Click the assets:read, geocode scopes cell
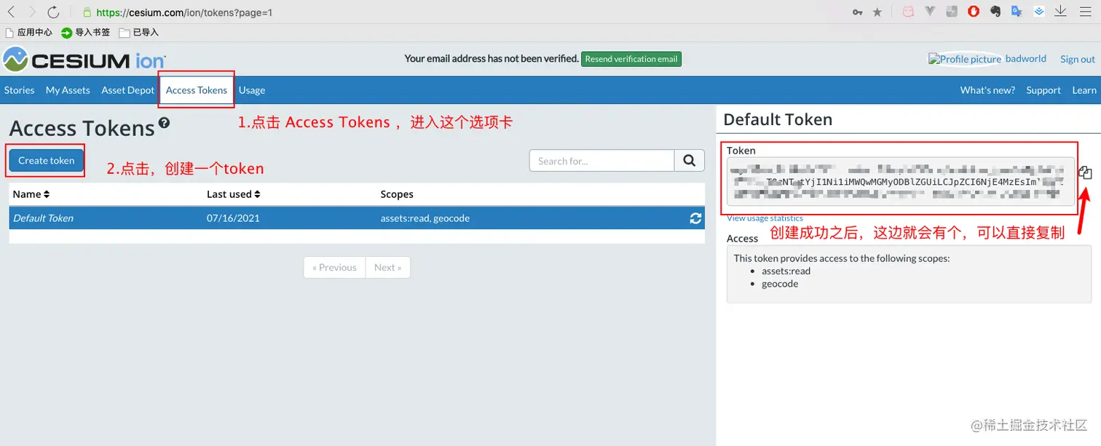The width and height of the screenshot is (1101, 446). (425, 218)
